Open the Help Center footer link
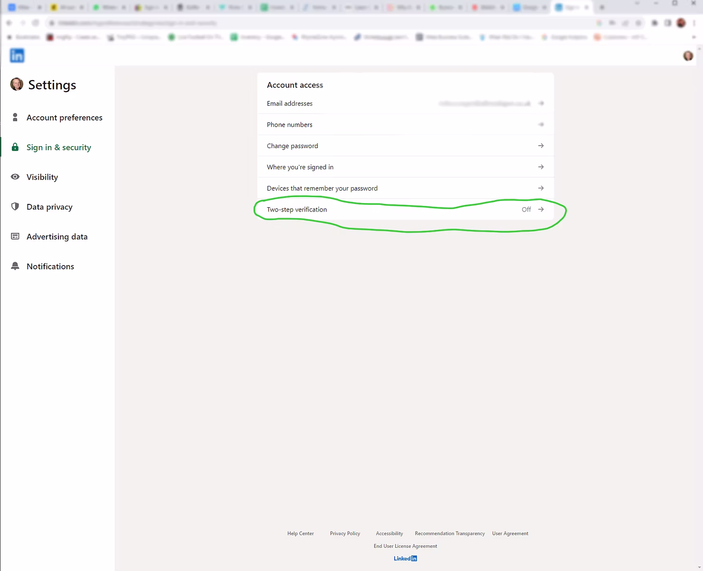 pyautogui.click(x=300, y=534)
